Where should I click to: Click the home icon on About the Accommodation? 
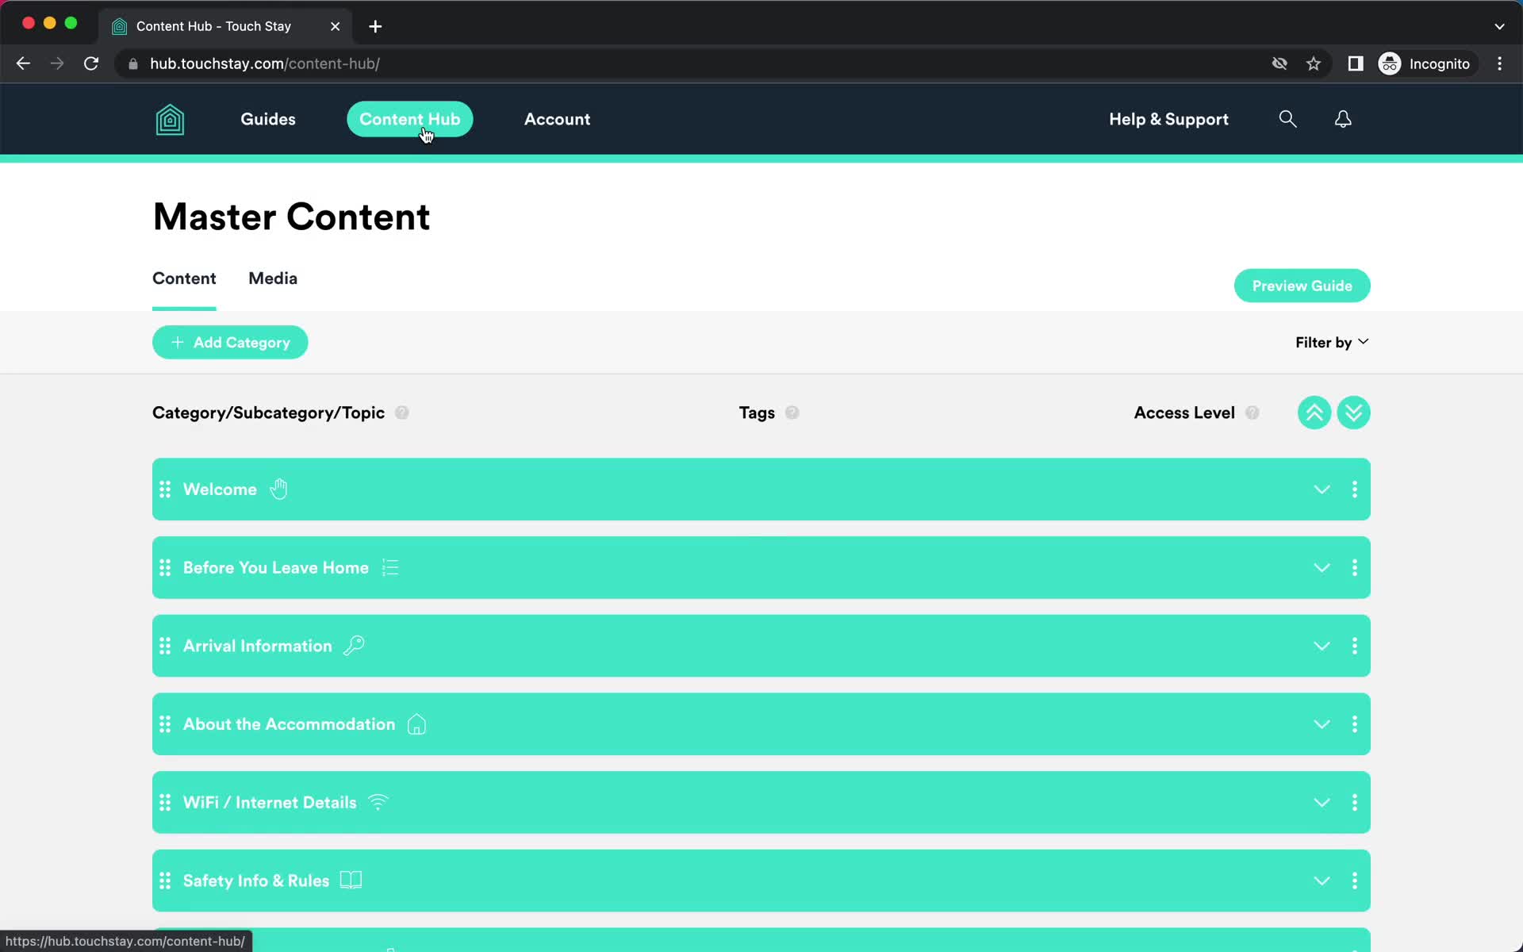tap(416, 724)
